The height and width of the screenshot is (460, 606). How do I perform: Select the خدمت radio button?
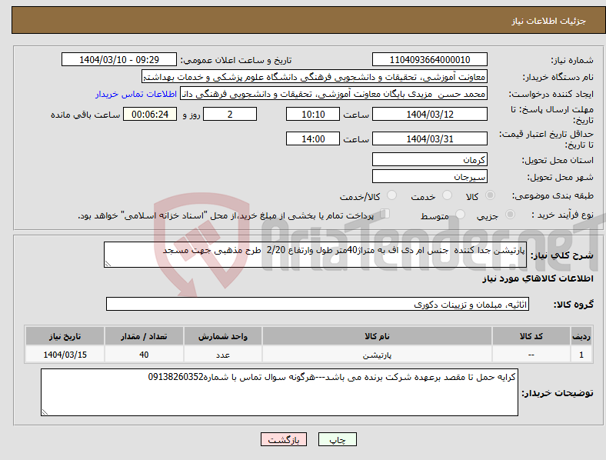(x=447, y=195)
